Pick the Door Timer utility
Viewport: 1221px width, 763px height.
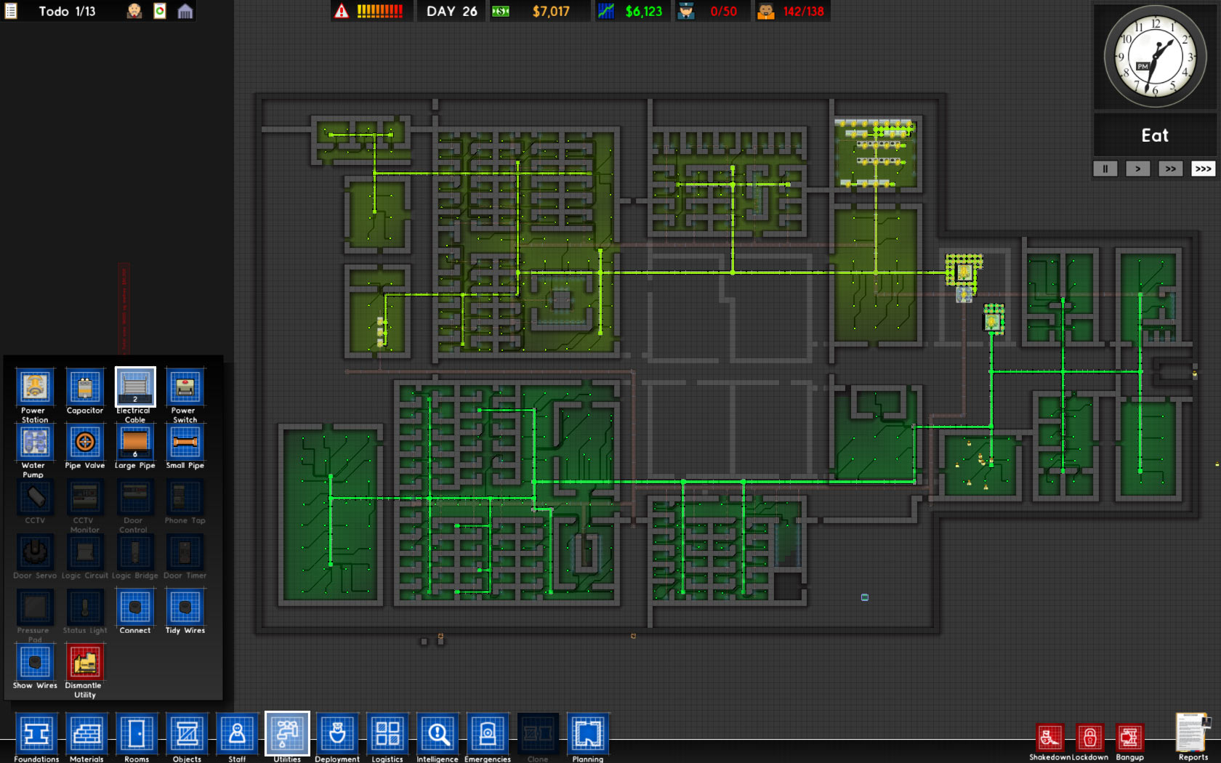[x=185, y=552]
